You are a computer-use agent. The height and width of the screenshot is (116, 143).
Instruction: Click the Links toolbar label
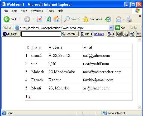click(x=134, y=28)
